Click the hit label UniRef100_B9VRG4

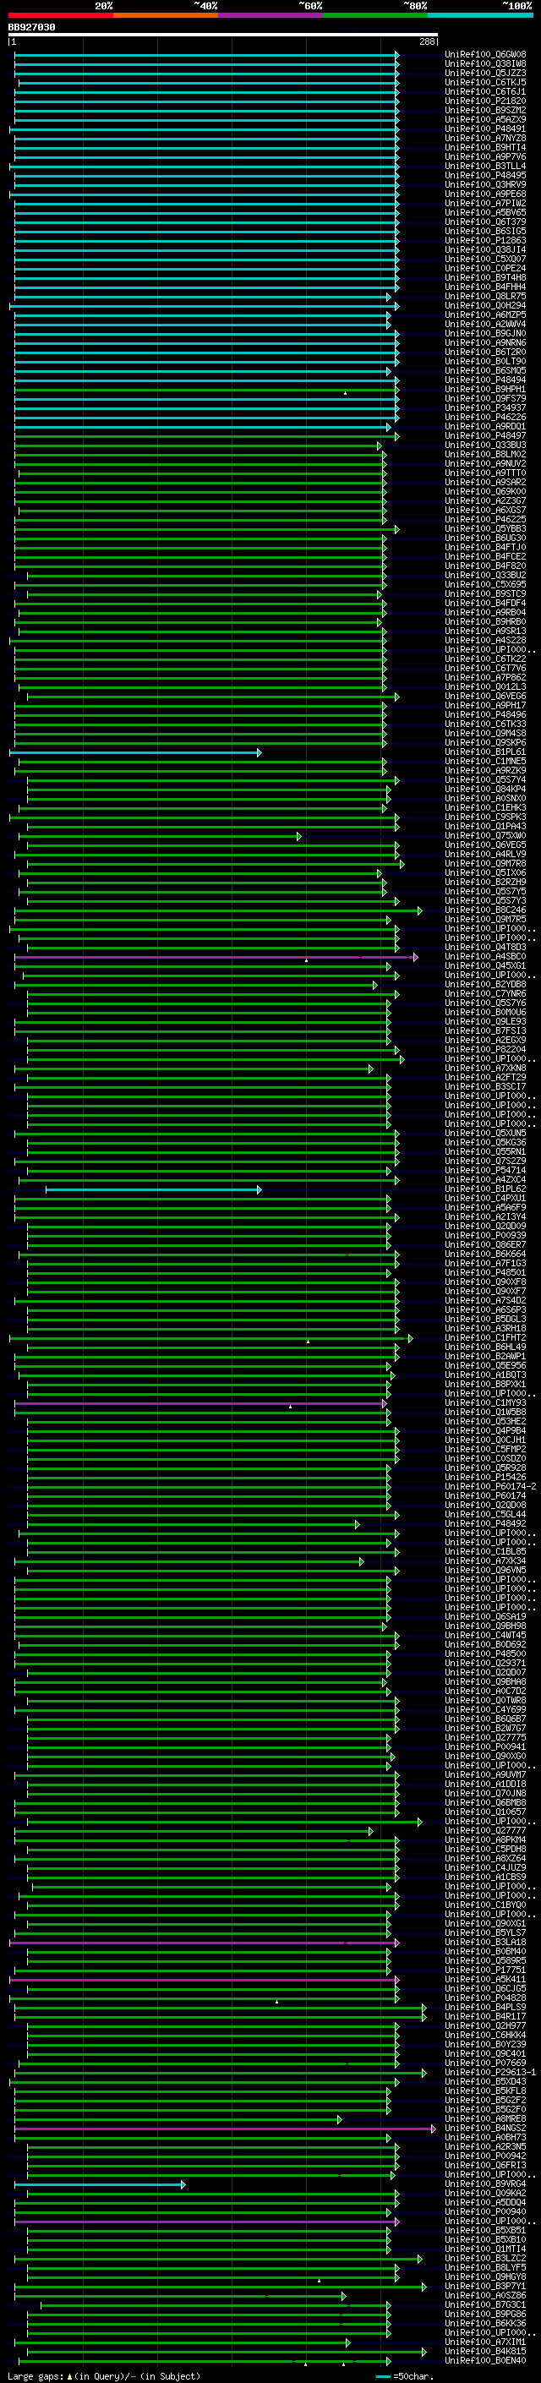click(x=485, y=2184)
